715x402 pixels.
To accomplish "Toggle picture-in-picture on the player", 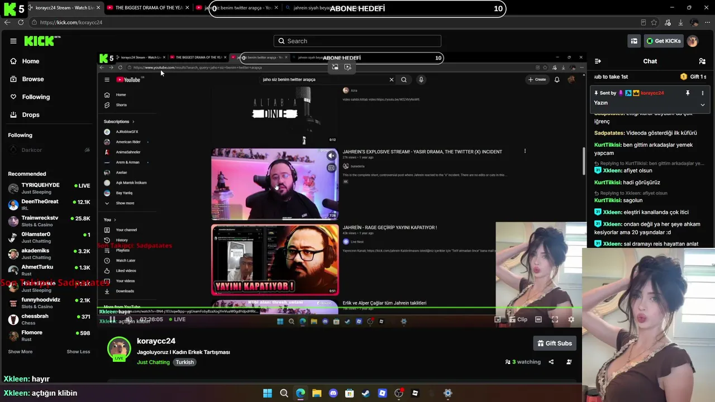I will click(x=498, y=319).
